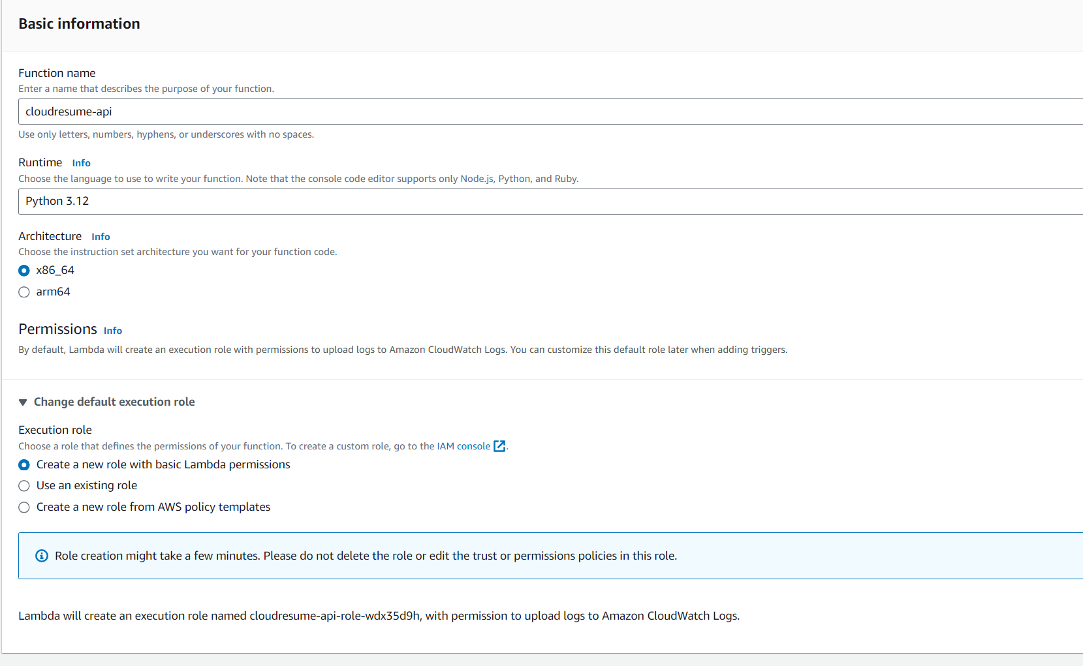Screen dimensions: 1083x666
Task: Select the x86_64 architecture radio button
Action: pos(24,271)
